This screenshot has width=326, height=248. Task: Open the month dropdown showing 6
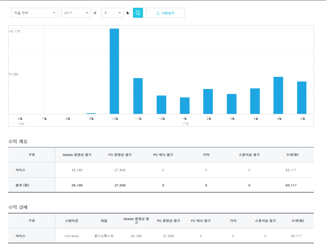pos(112,13)
